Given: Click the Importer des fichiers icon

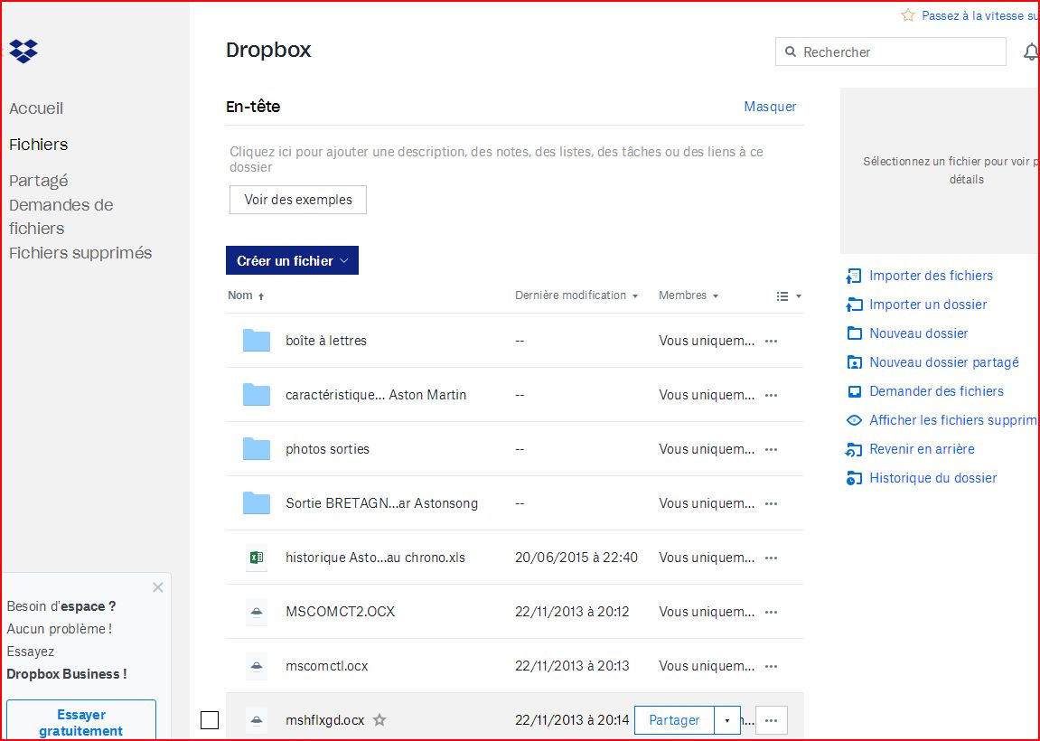Looking at the screenshot, I should pos(854,276).
